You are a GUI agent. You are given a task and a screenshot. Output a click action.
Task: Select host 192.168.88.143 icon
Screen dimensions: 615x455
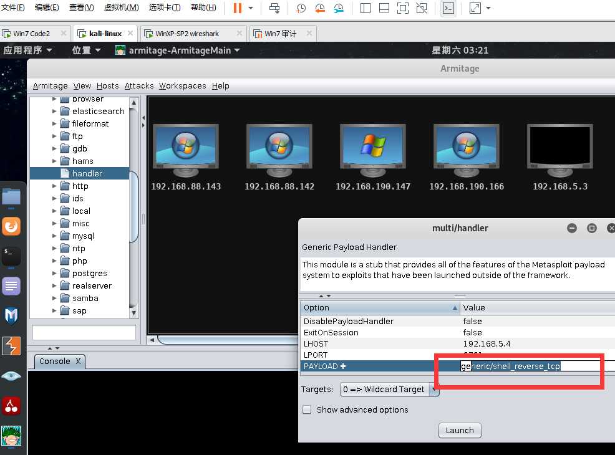click(x=185, y=150)
